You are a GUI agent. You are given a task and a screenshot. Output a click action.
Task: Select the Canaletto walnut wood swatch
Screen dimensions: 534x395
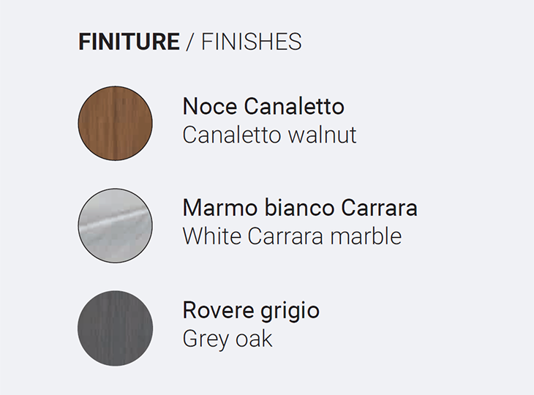pyautogui.click(x=115, y=124)
